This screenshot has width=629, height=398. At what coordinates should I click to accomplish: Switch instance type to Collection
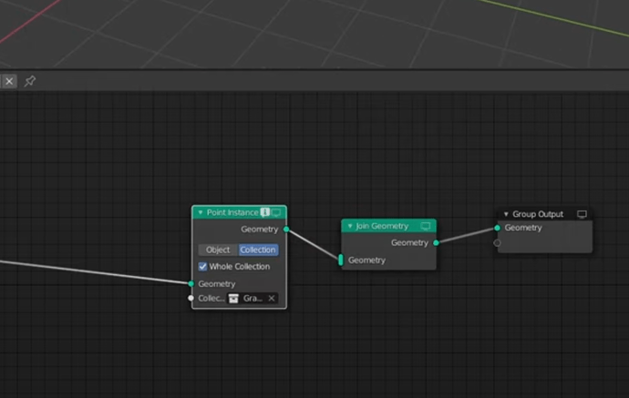point(258,250)
